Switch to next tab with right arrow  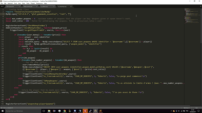pyautogui.click(x=3, y=6)
